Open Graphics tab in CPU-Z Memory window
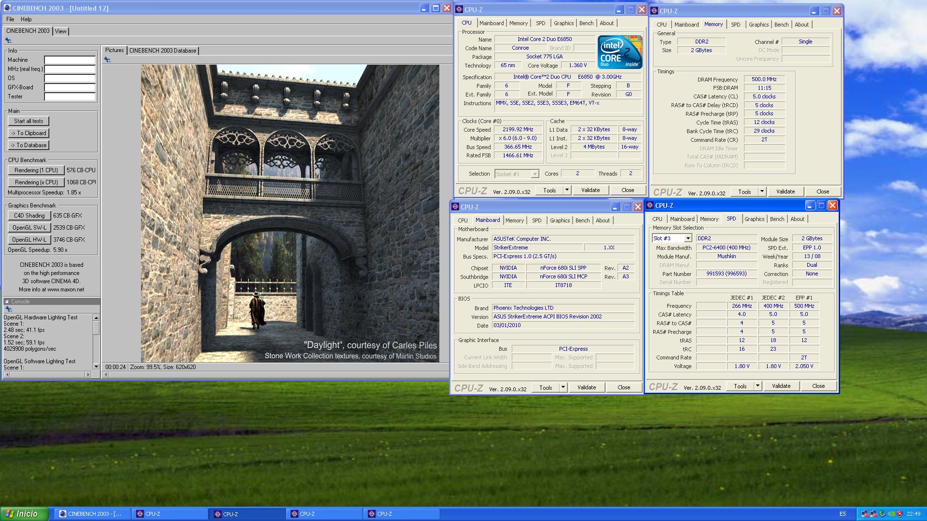Viewport: 927px width, 521px height. (758, 25)
